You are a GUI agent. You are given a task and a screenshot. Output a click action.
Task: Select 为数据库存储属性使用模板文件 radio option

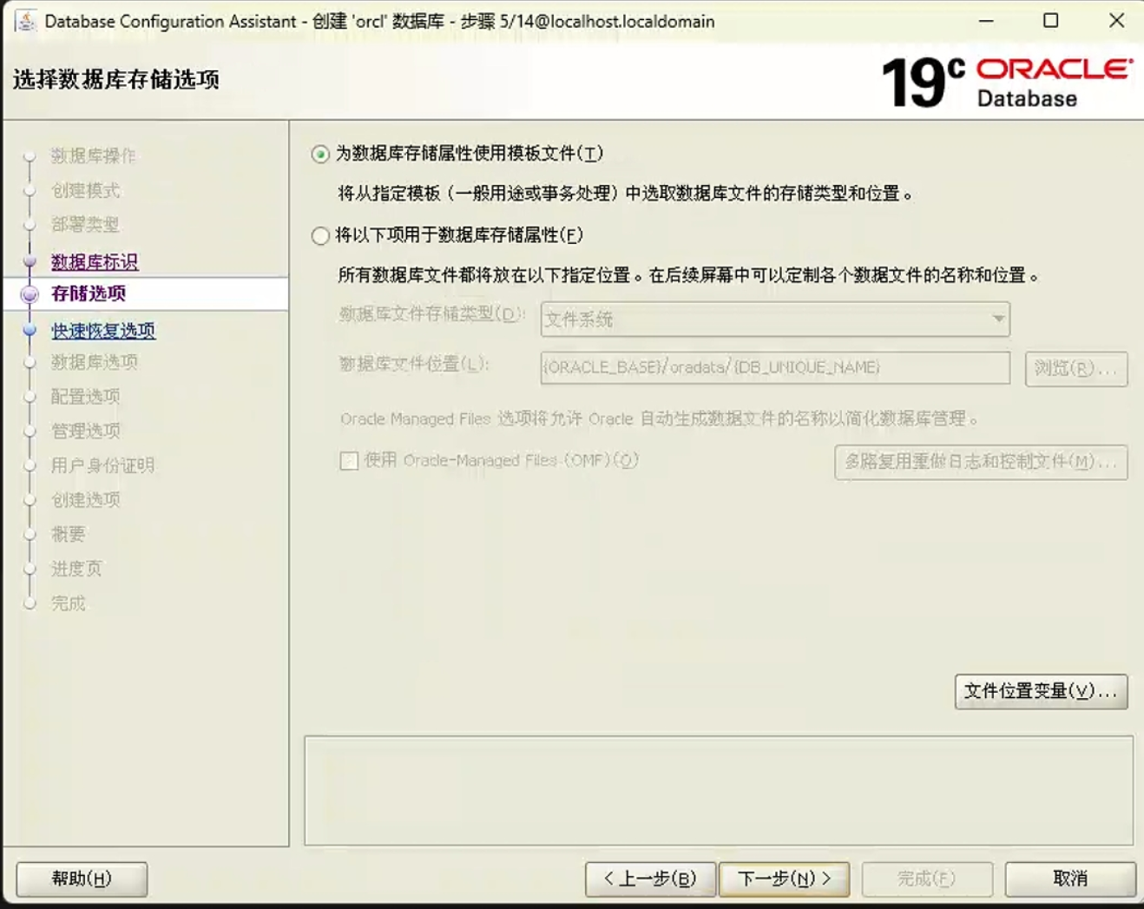click(x=320, y=155)
